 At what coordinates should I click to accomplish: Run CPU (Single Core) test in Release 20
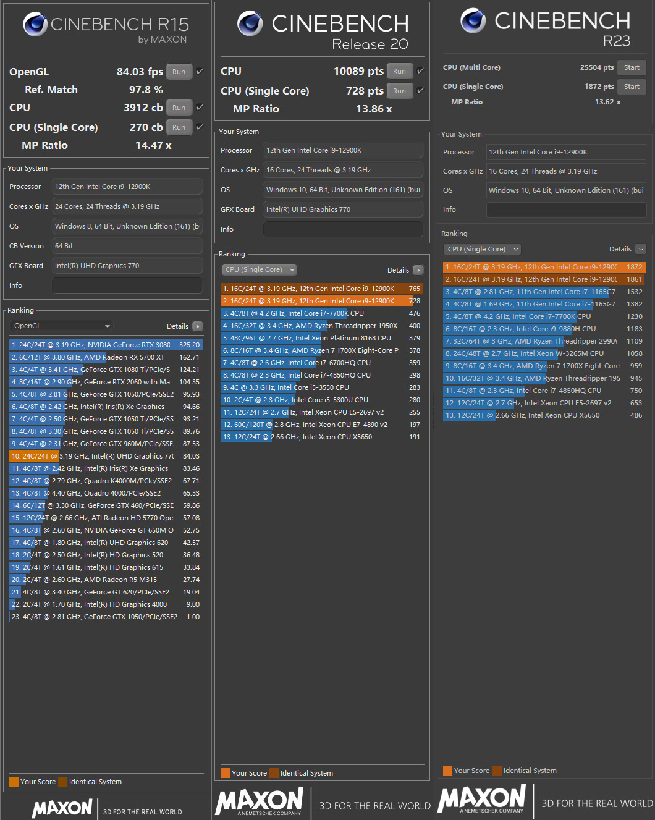tap(400, 91)
